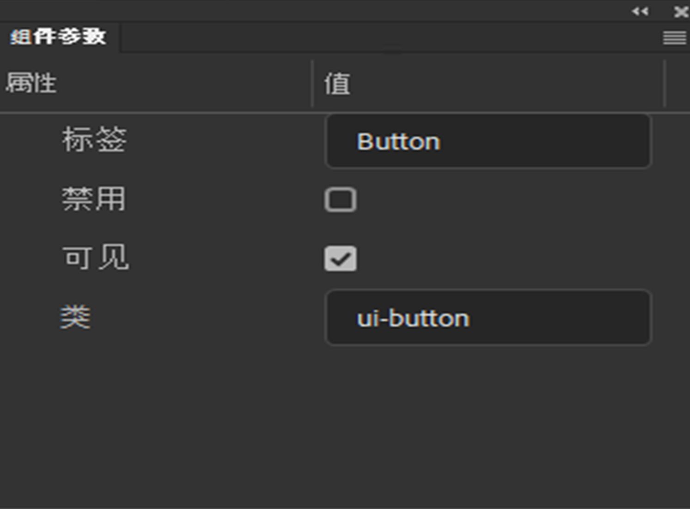This screenshot has height=509, width=690.
Task: Click the divider between 属性 and 值 columns
Action: [x=313, y=84]
